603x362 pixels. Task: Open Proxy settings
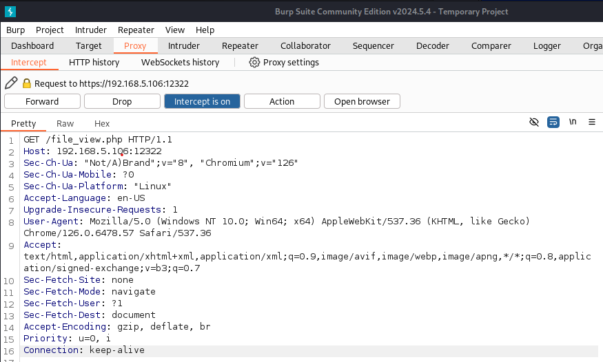[284, 62]
